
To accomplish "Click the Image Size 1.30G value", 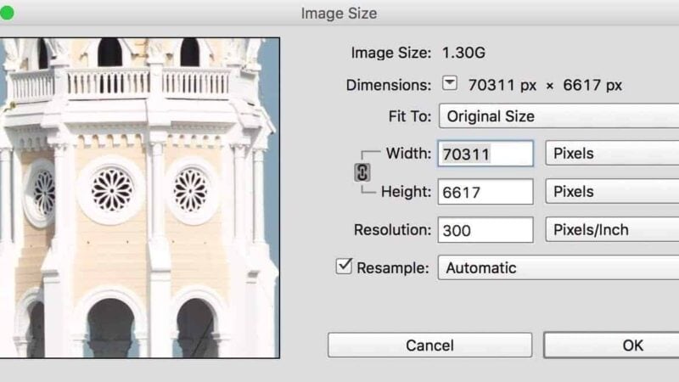I will (x=463, y=53).
